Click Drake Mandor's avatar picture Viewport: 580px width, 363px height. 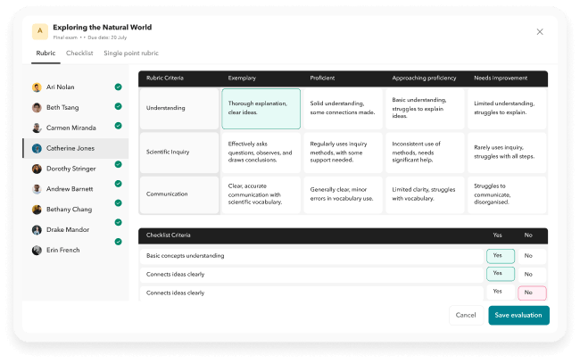37,229
